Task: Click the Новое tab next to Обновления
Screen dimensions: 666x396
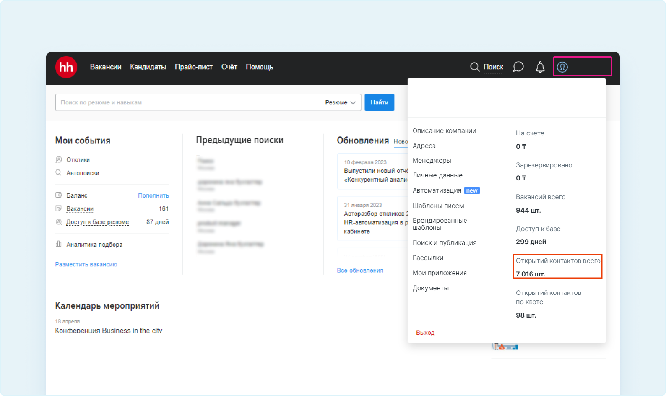Action: click(401, 142)
